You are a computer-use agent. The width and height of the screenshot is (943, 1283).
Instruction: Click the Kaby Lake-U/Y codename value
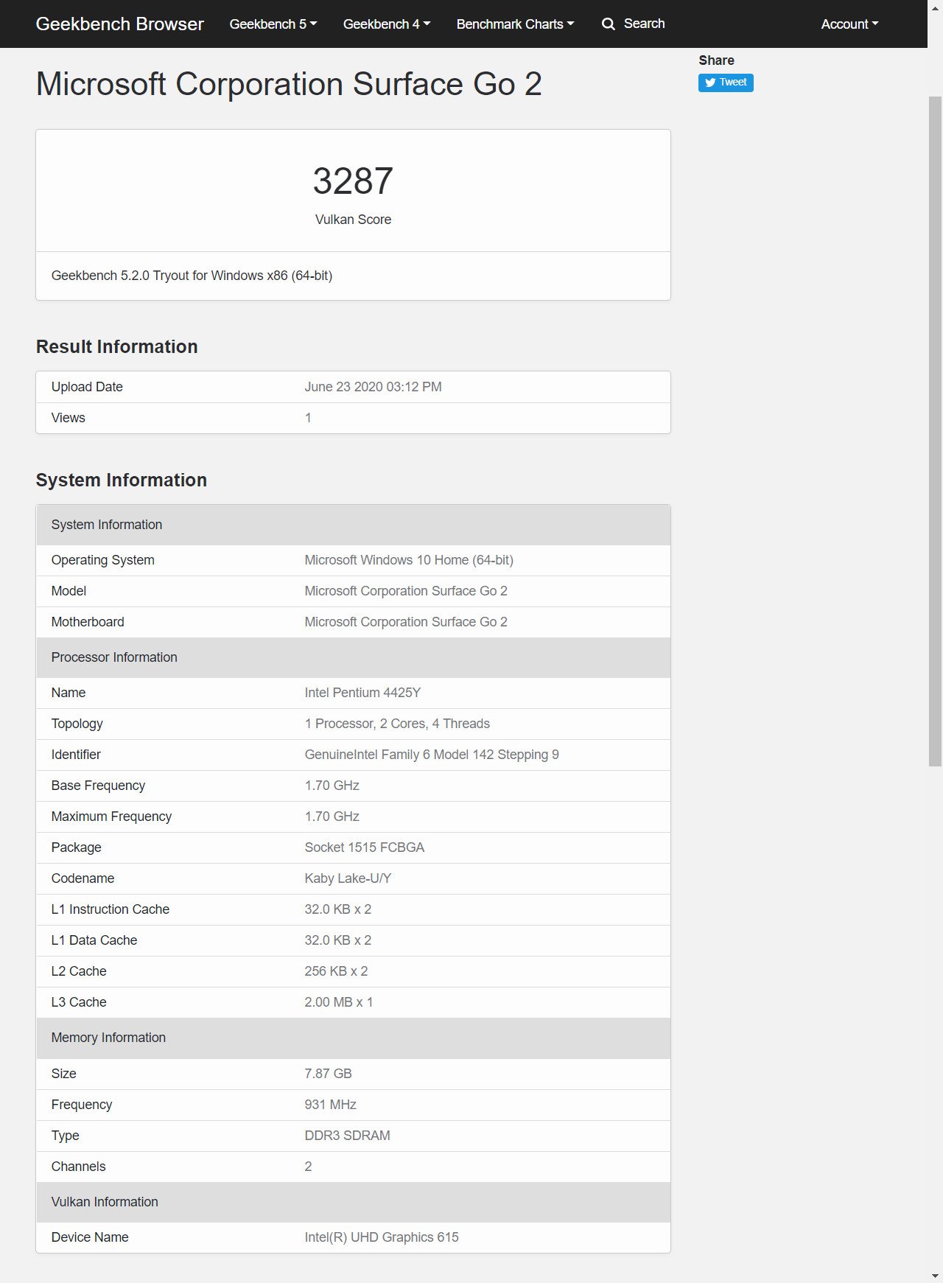pyautogui.click(x=348, y=878)
